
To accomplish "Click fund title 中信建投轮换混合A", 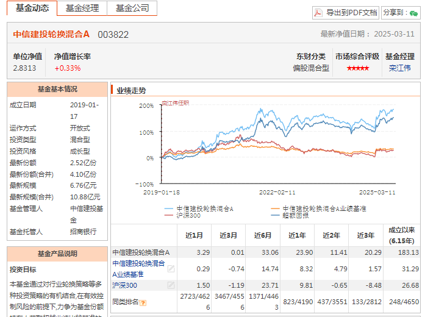I will (x=51, y=34).
